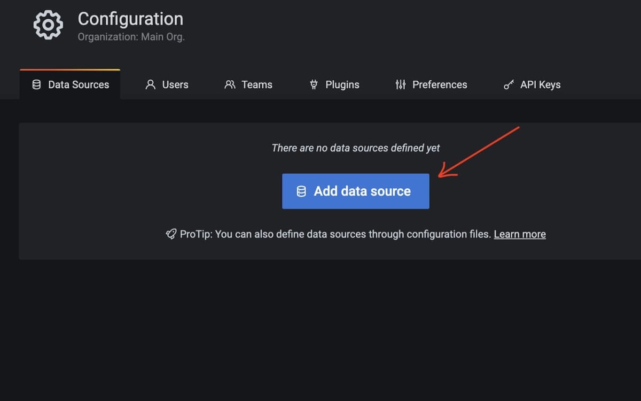
Task: Open the Preferences tab
Action: [440, 84]
